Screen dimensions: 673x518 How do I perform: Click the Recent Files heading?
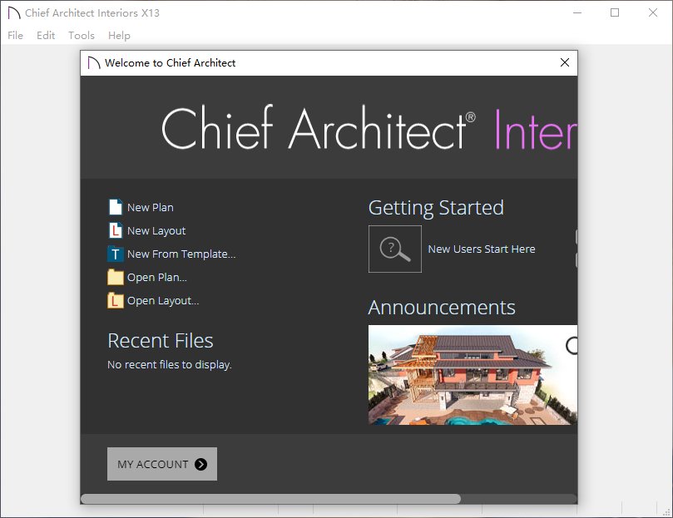(160, 341)
